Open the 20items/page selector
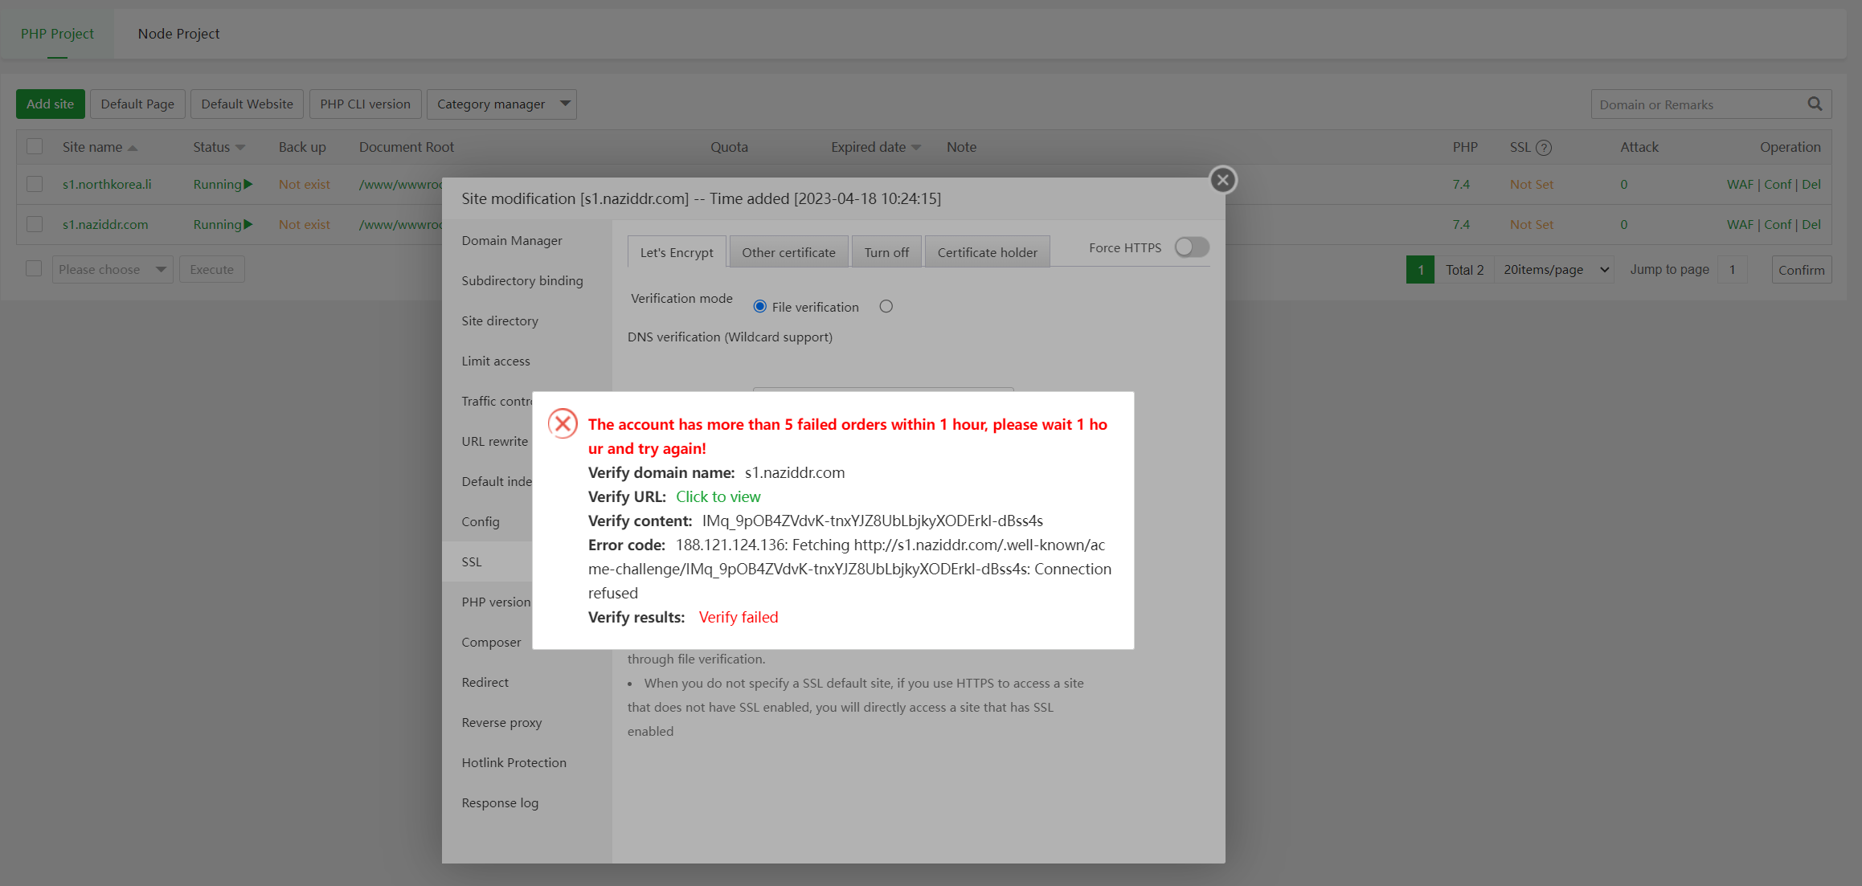Viewport: 1862px width, 886px height. pos(1555,270)
